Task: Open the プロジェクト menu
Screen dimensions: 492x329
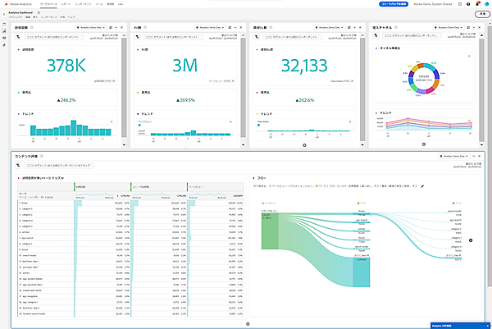Action: pos(15,17)
